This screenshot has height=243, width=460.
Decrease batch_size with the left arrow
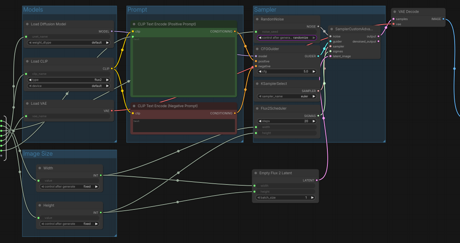259,198
